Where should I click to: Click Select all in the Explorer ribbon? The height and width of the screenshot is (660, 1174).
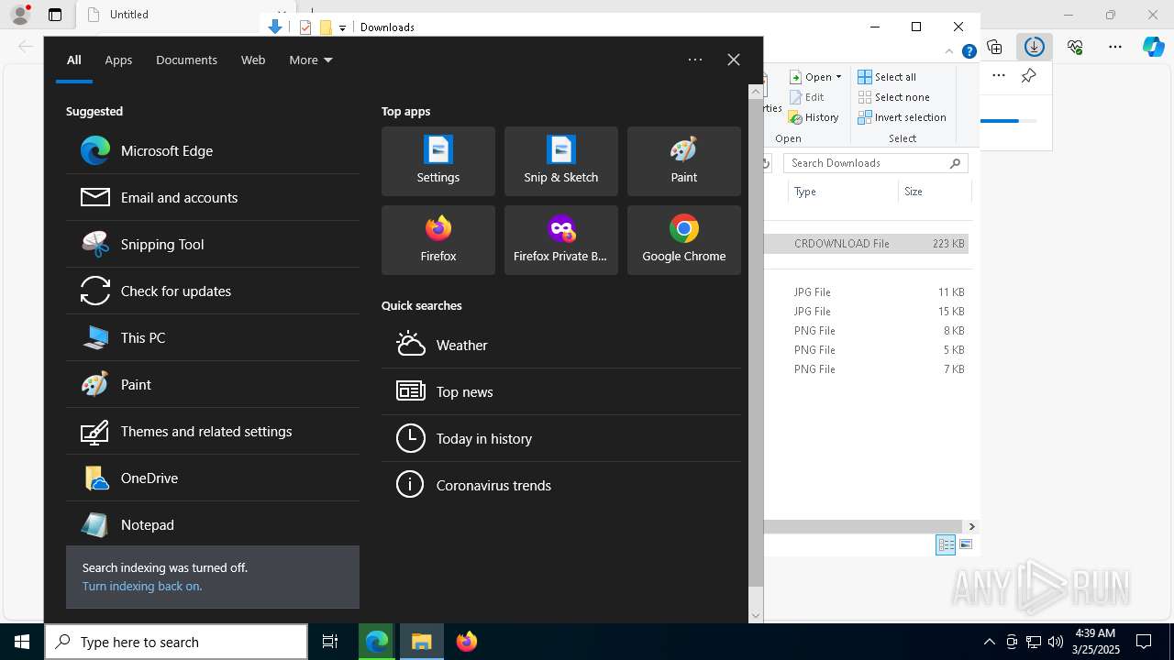click(887, 77)
